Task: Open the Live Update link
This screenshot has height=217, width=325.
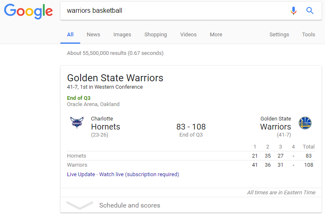Action: pos(81,175)
